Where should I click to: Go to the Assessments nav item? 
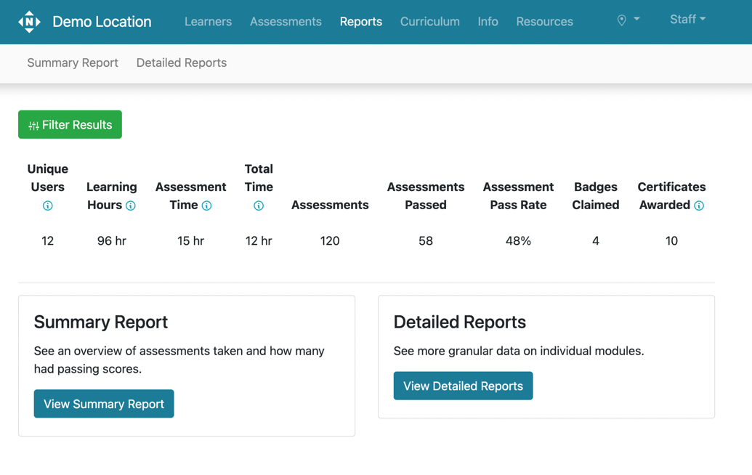(x=286, y=22)
